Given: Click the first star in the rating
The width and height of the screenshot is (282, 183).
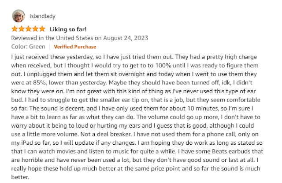Looking at the screenshot, I should coord(15,29).
